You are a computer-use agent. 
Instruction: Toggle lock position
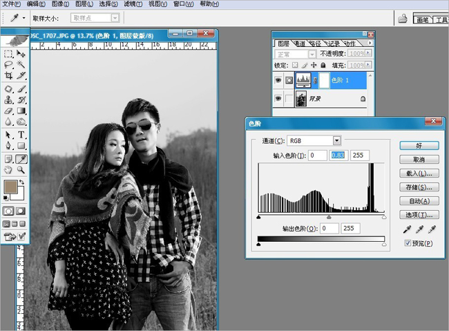314,65
